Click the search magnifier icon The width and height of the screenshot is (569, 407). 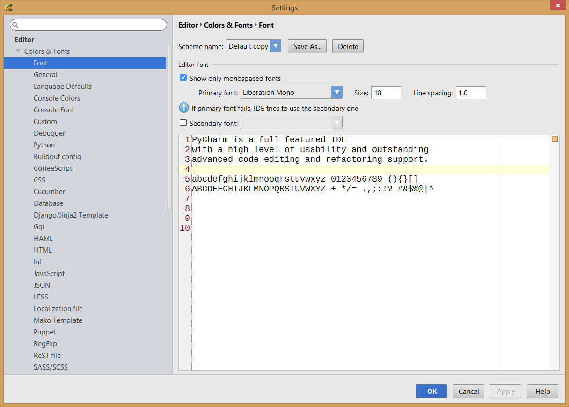tap(15, 25)
